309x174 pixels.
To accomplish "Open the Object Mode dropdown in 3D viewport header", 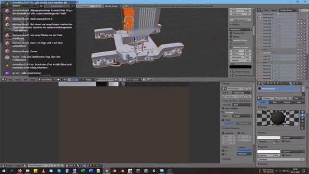I will point(47,80).
